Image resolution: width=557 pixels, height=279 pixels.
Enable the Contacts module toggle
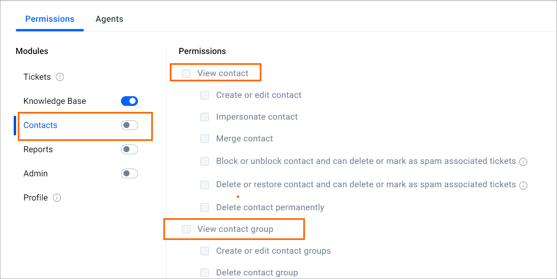[129, 125]
